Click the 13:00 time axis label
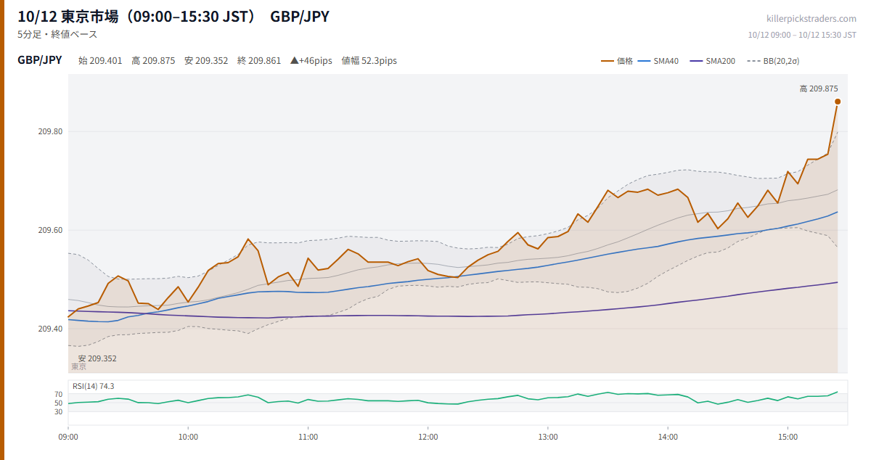871x460 pixels. coord(548,437)
